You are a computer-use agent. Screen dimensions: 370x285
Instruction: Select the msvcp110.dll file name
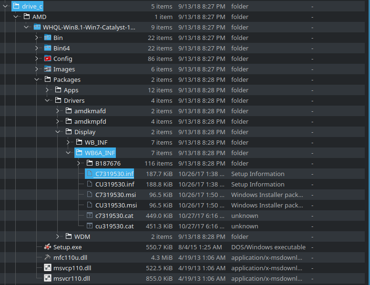[72, 268]
